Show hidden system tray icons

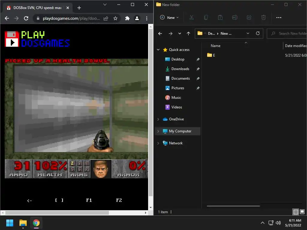pos(263,223)
